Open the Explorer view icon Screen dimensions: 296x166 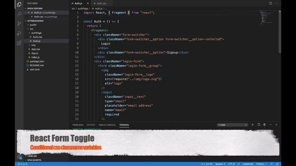pyautogui.click(x=19, y=4)
